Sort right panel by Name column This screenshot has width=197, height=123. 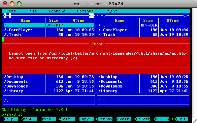coord(120,20)
